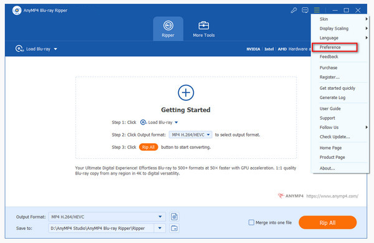This screenshot has width=374, height=243.
Task: Click the hamburger menu icon
Action: (x=317, y=10)
